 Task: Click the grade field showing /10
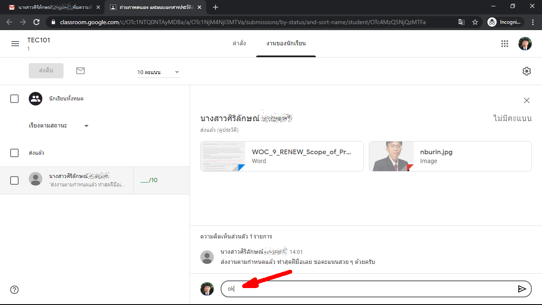click(x=149, y=180)
